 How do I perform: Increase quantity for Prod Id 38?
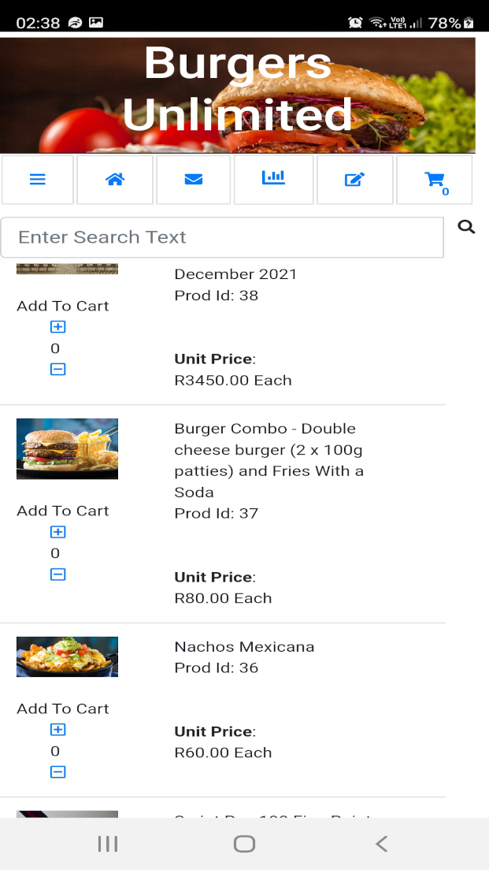(57, 327)
